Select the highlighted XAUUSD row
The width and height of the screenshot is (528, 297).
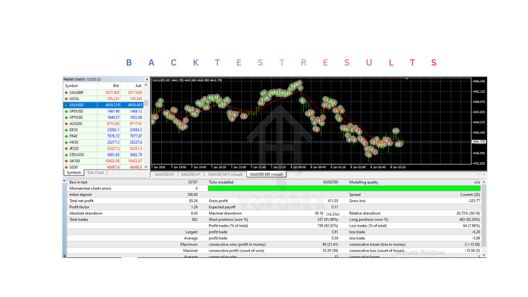click(x=103, y=105)
